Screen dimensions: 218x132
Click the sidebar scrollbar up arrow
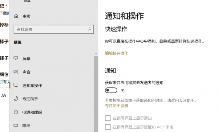pyautogui.click(x=96, y=54)
